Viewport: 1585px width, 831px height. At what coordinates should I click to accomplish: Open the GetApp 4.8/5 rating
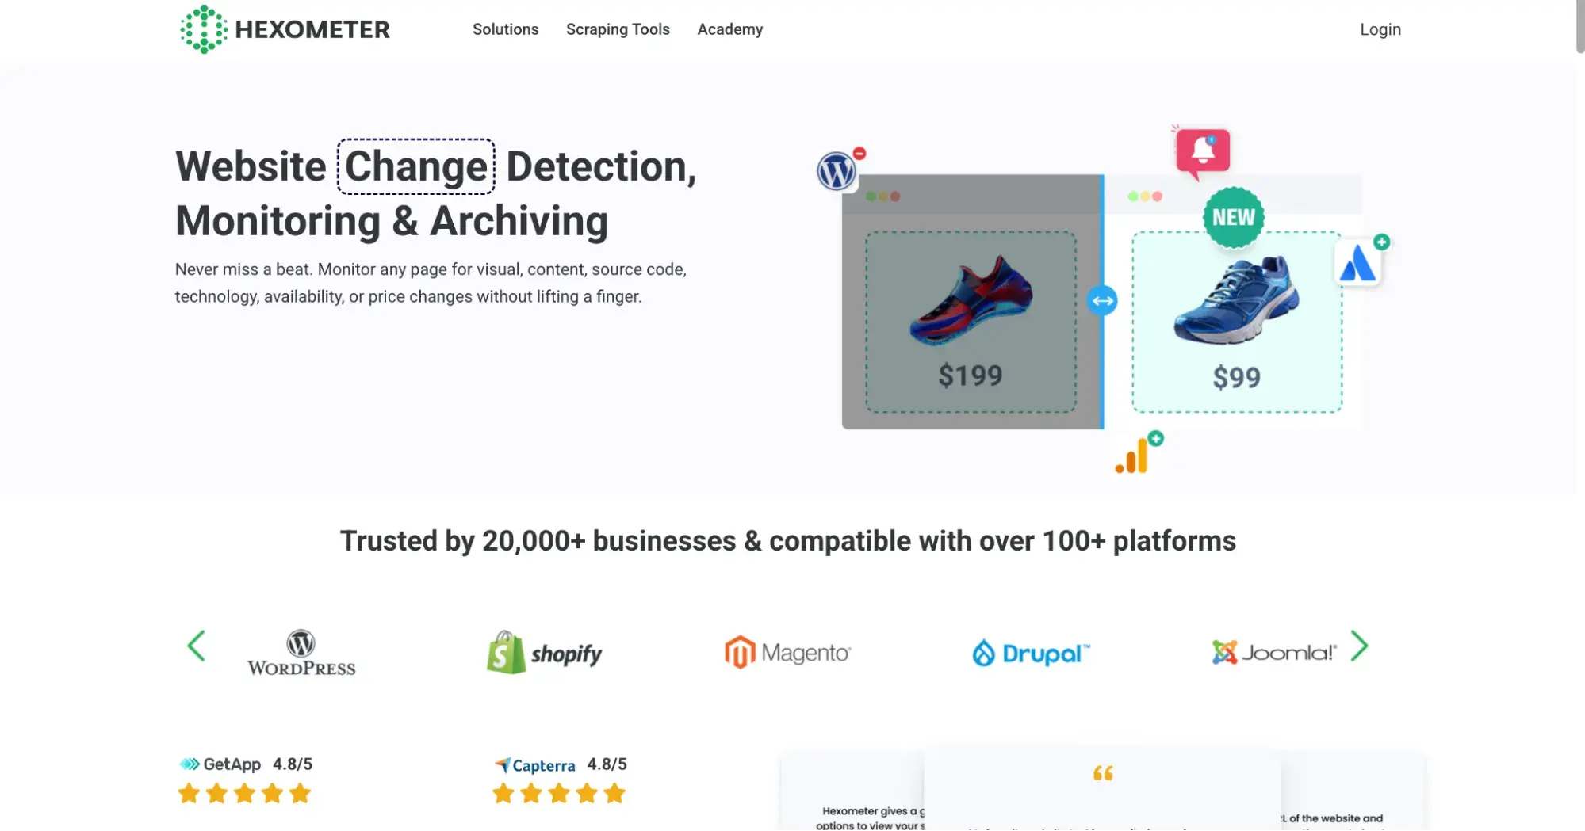click(x=246, y=764)
